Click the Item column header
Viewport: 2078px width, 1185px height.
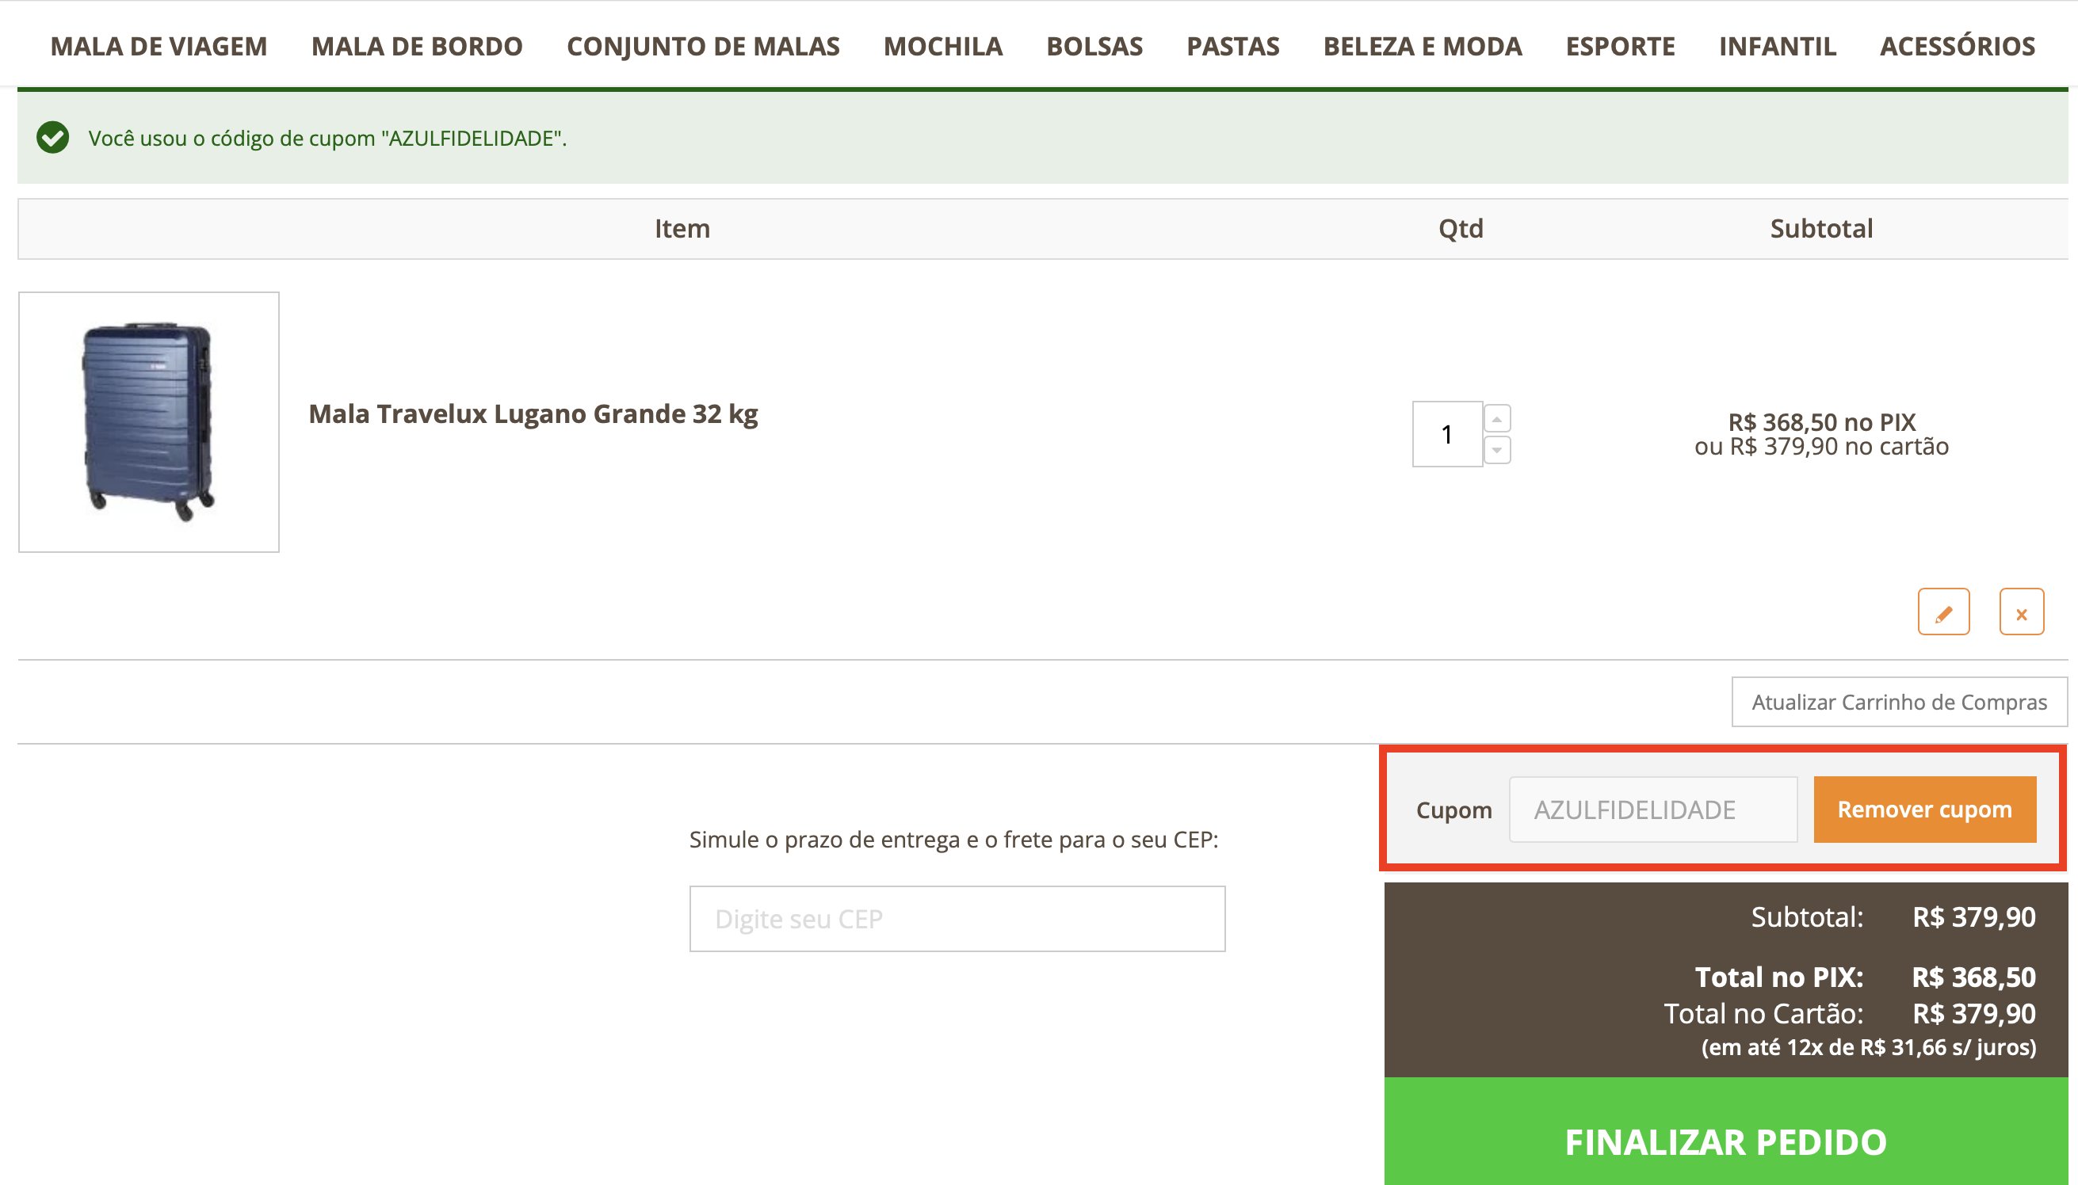(682, 229)
